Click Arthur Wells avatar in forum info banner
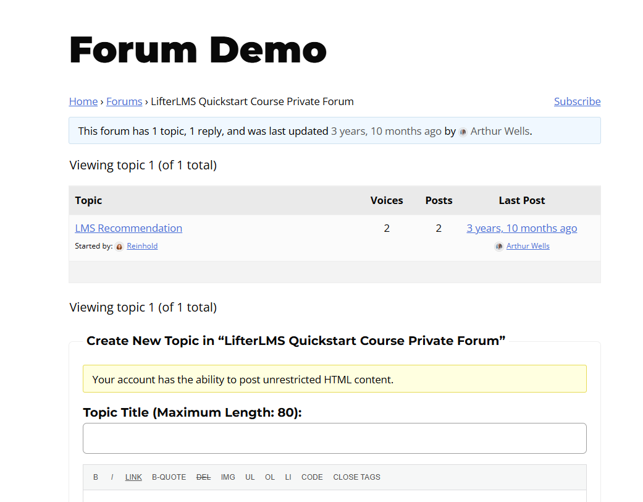The width and height of the screenshot is (643, 502). 463,132
